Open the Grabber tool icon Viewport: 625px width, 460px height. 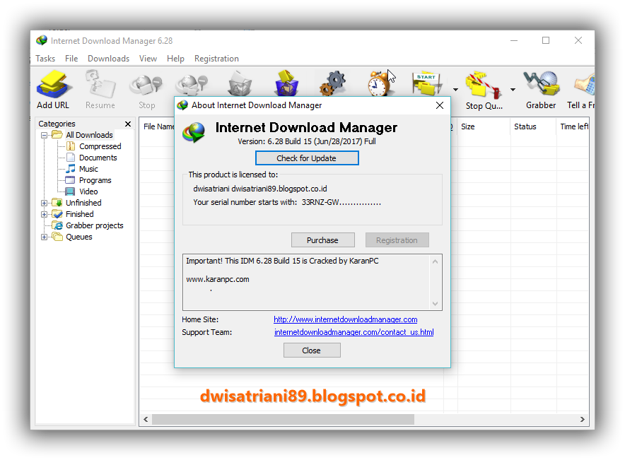542,83
